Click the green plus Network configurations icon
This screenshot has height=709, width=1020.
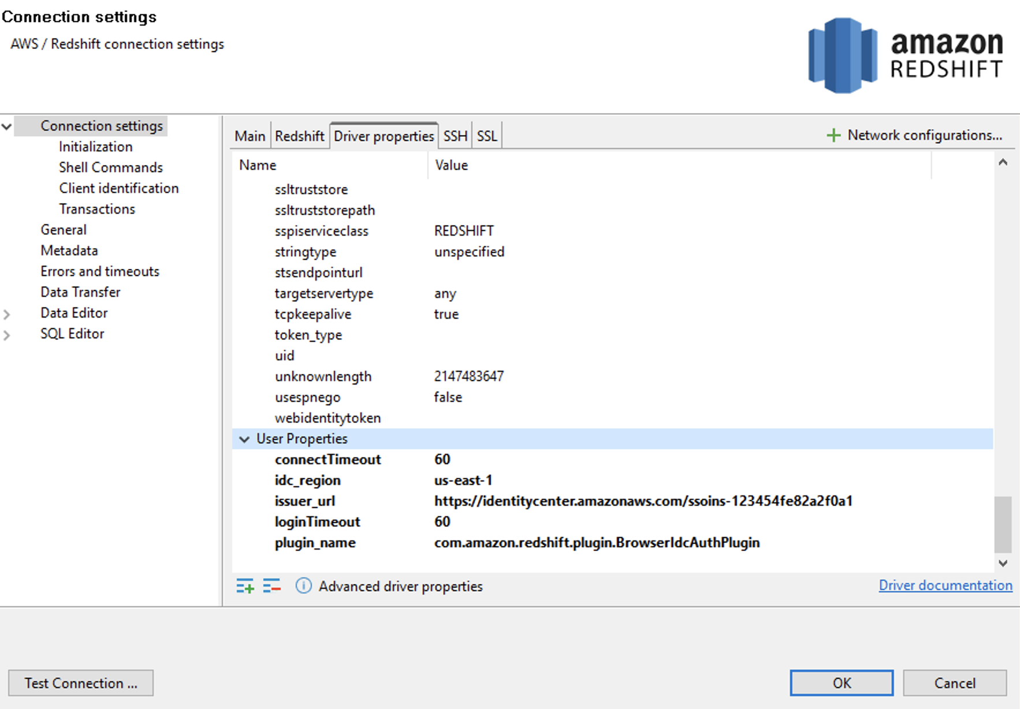click(833, 135)
